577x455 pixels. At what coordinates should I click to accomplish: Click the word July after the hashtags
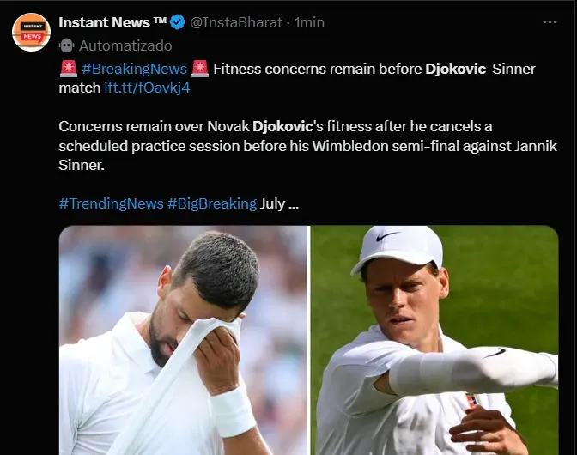[x=272, y=203]
